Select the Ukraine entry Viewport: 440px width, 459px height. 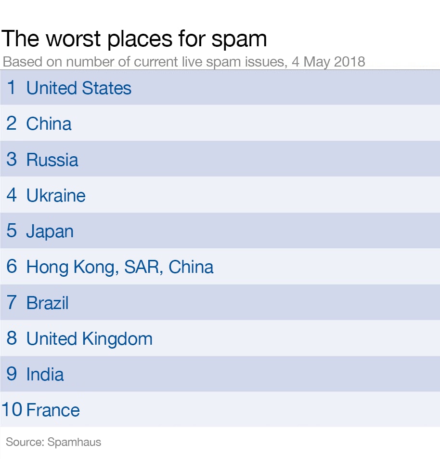pos(220,195)
